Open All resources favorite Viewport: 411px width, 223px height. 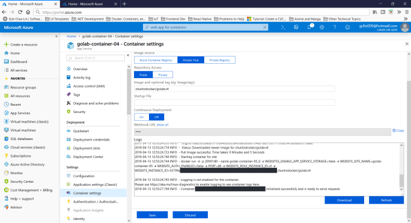tap(17, 96)
